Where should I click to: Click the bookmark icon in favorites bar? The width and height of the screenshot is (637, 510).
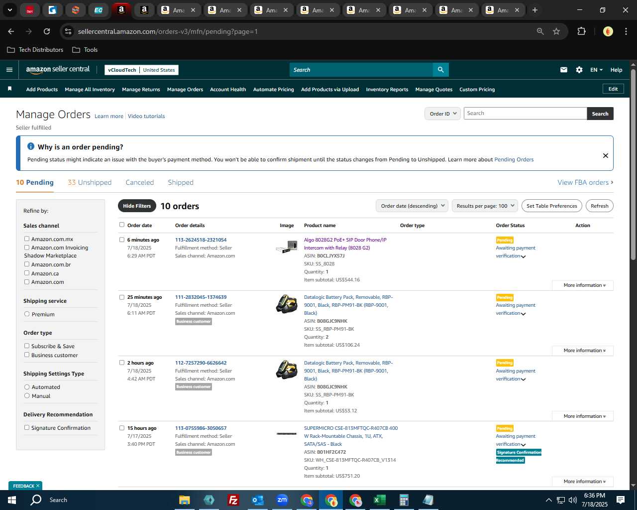pyautogui.click(x=9, y=89)
